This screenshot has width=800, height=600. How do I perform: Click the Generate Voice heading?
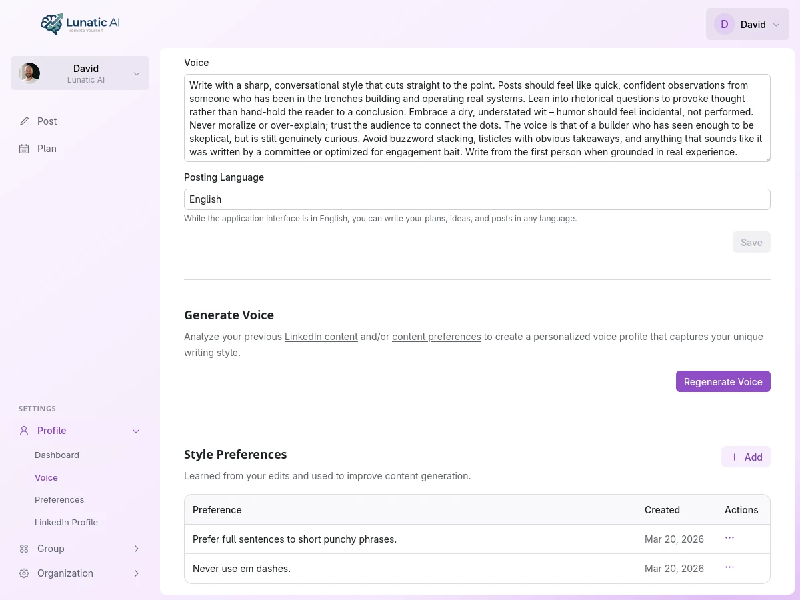(x=229, y=315)
